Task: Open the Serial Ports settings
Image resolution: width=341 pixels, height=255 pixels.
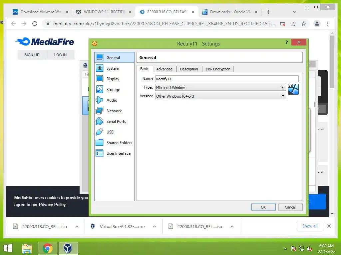Action: 114,122
